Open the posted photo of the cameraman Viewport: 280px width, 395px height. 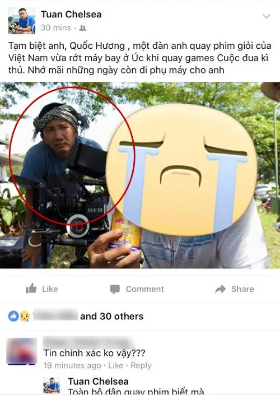(x=140, y=175)
